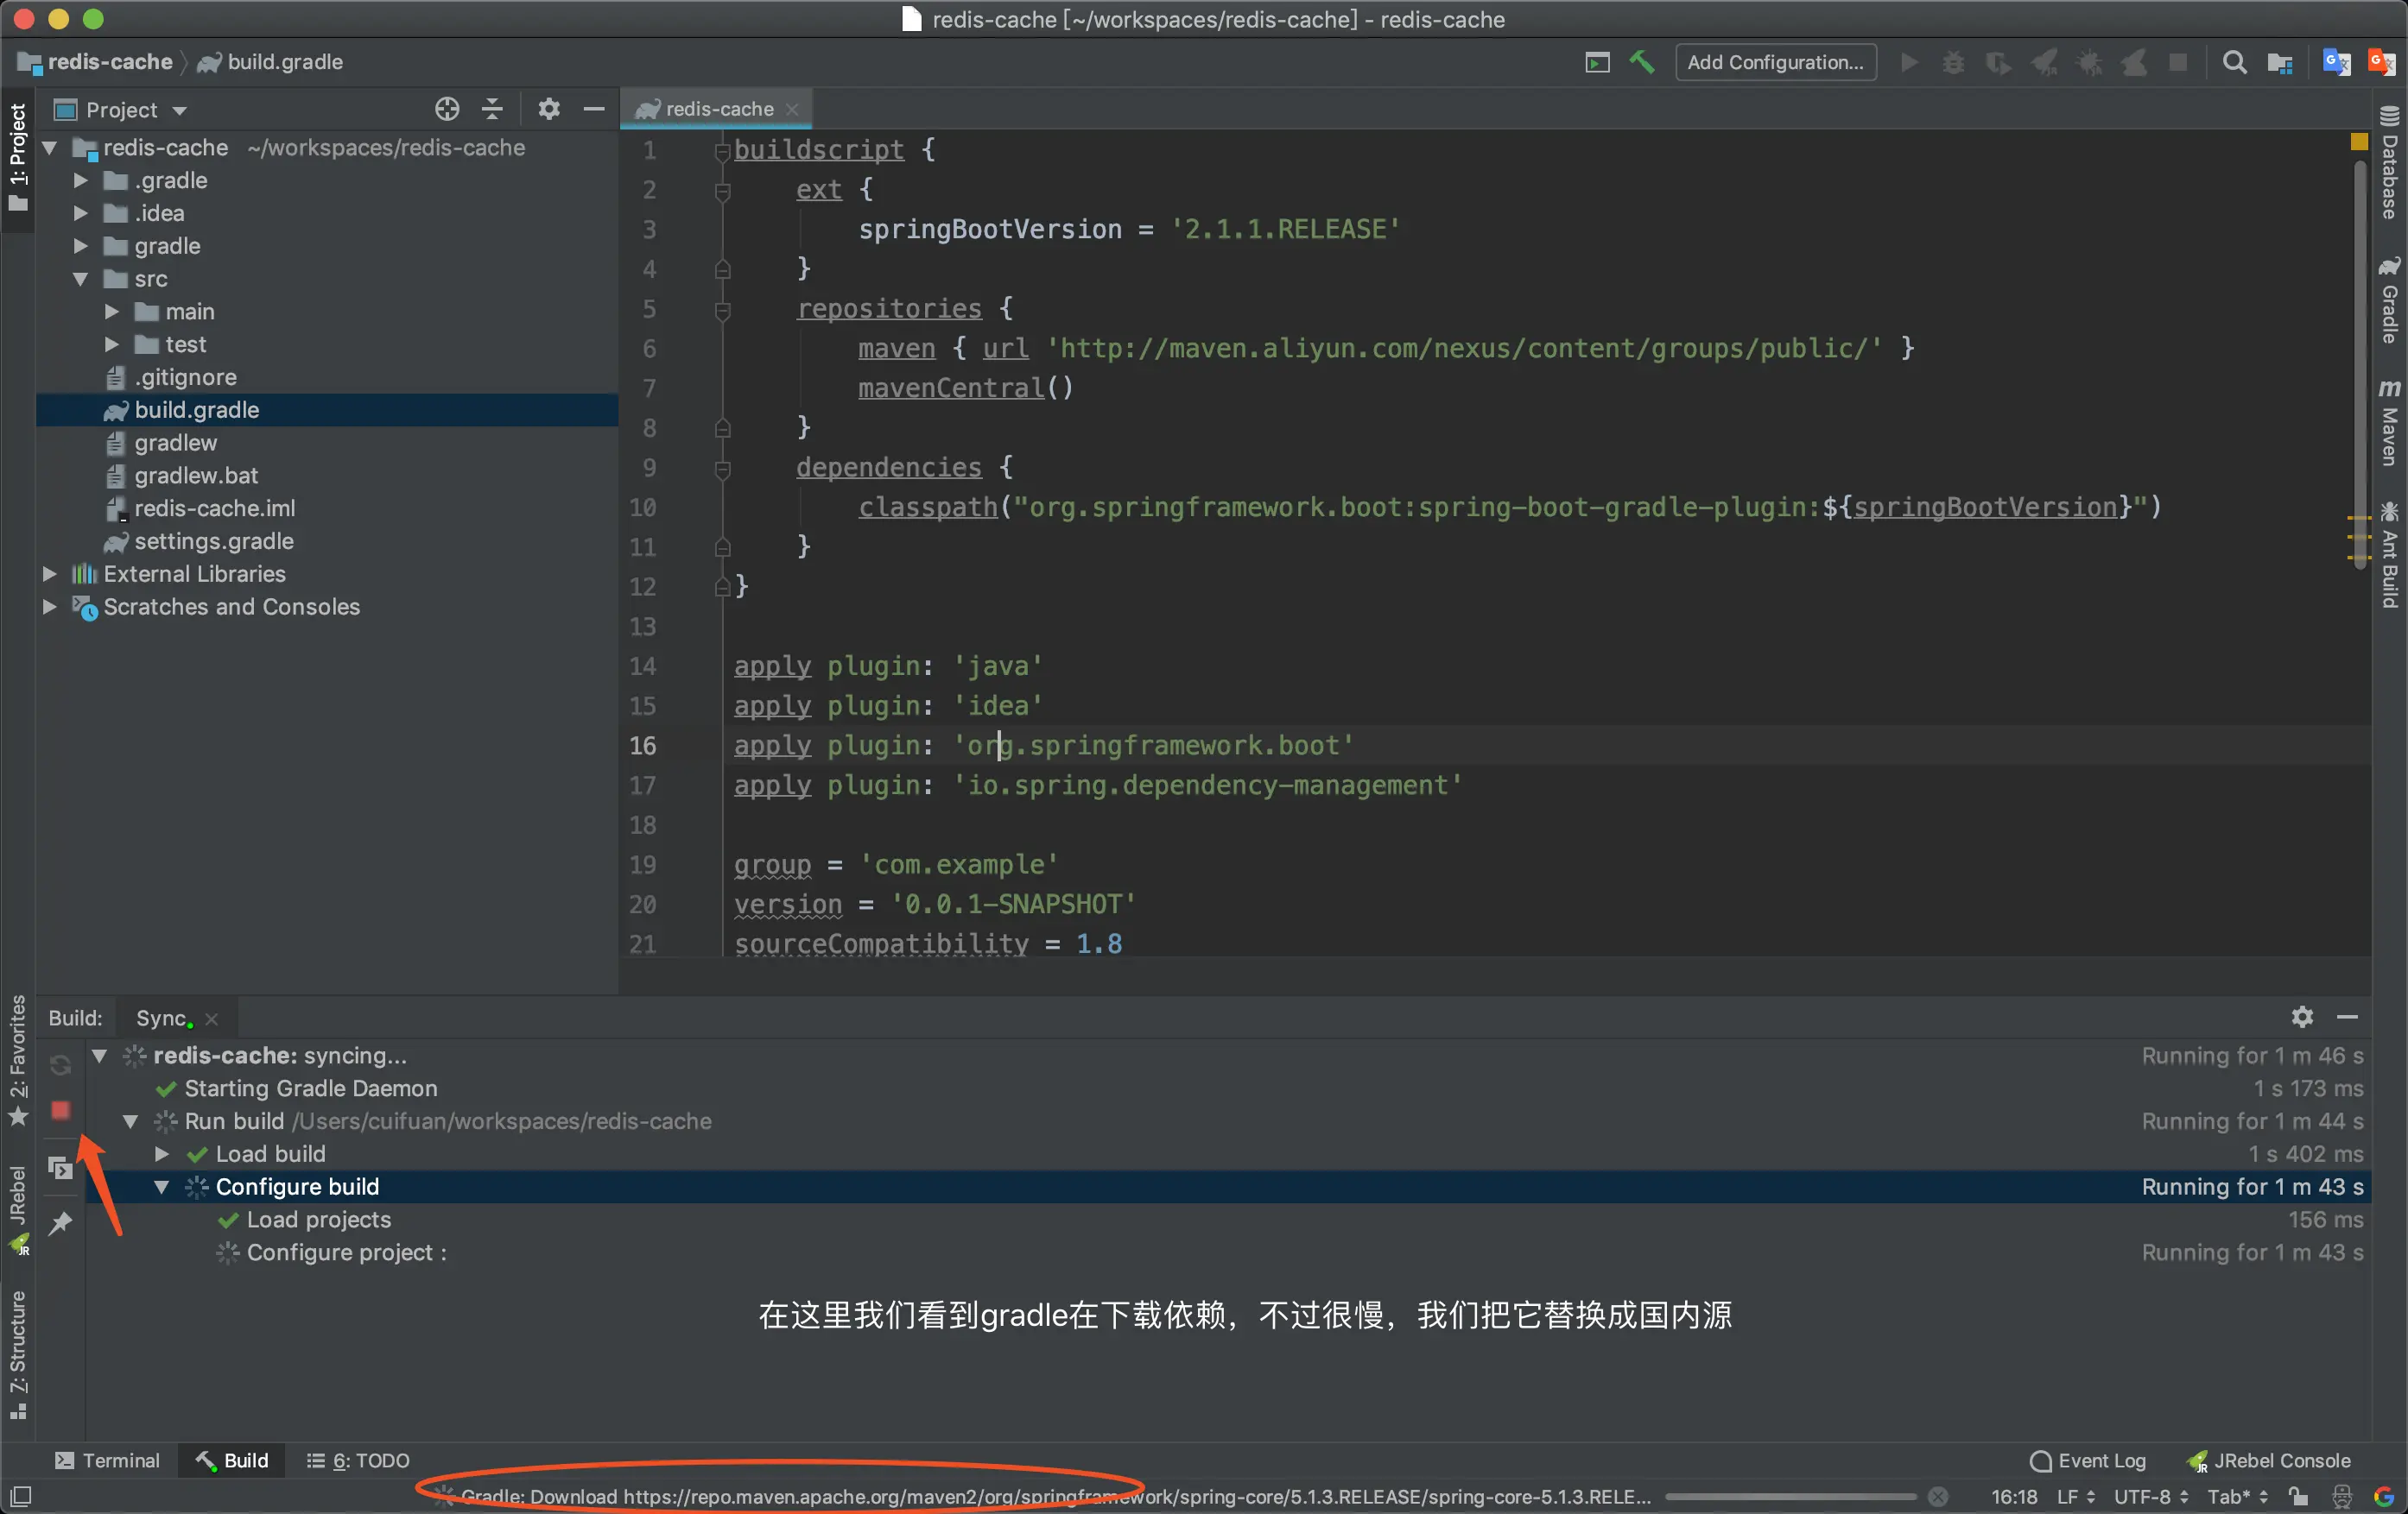Screen dimensions: 2408x1514
Task: Open Search Everywhere magnifier icon
Action: [2234, 62]
